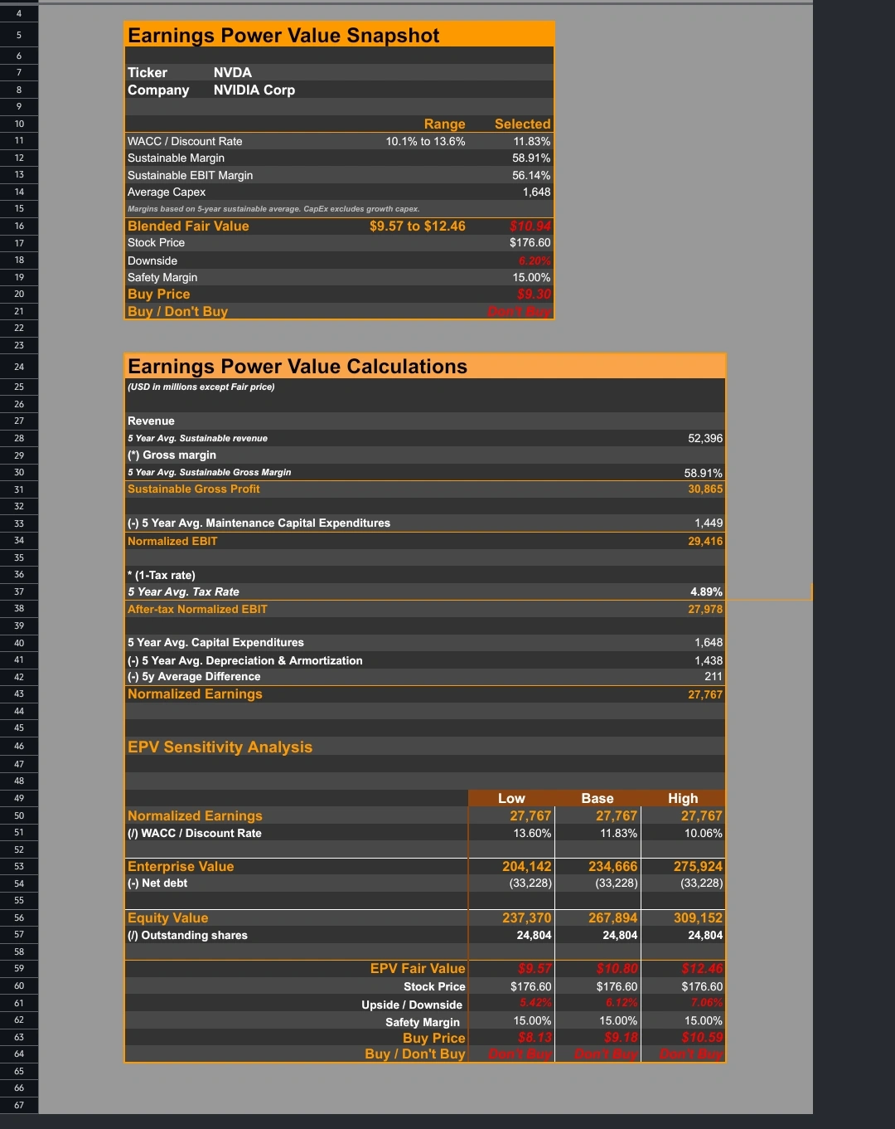The height and width of the screenshot is (1129, 895).
Task: Select the After-tax Normalized EBIT value 27,978
Action: click(x=704, y=610)
